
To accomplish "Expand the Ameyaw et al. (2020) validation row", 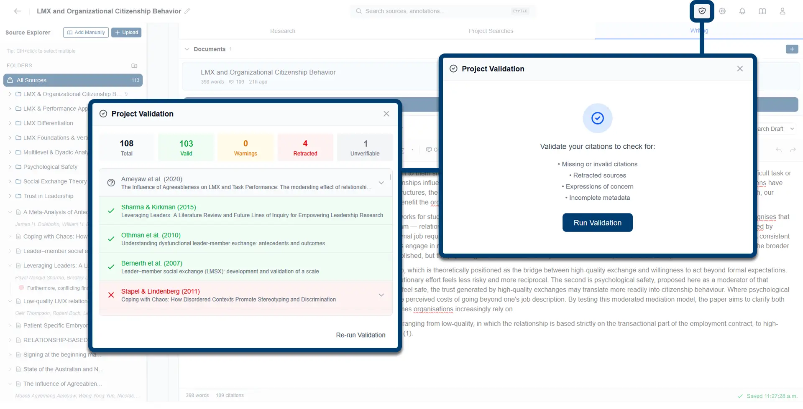I will (381, 183).
